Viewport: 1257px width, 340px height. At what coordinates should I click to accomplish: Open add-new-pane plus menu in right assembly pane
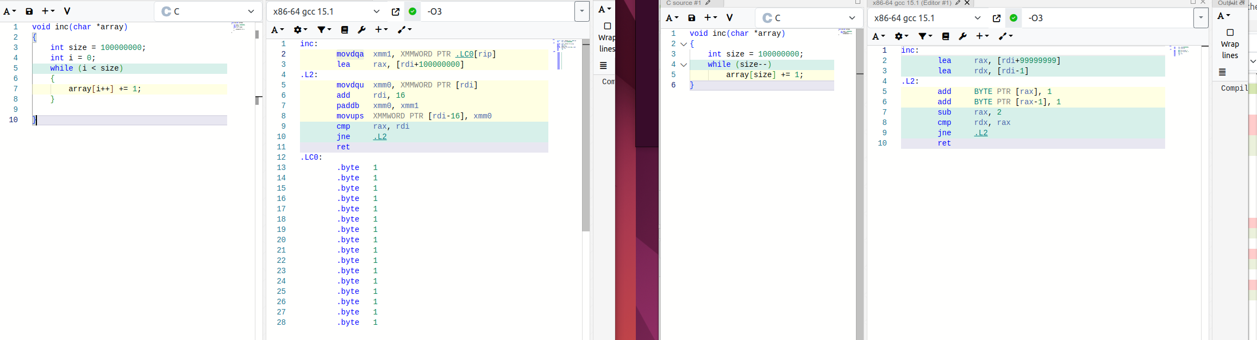pos(983,36)
